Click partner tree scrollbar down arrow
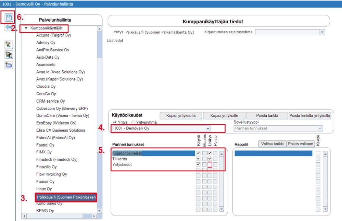The width and height of the screenshot is (342, 221). tap(100, 211)
